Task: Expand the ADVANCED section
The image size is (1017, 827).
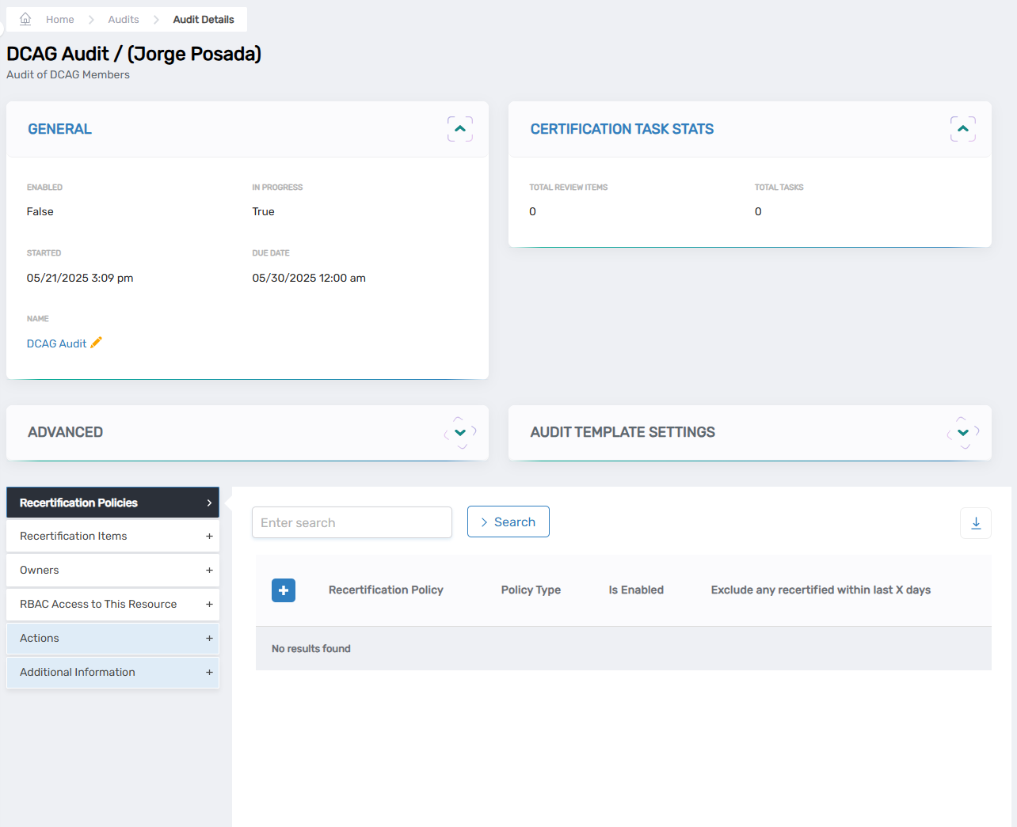Action: click(x=459, y=432)
